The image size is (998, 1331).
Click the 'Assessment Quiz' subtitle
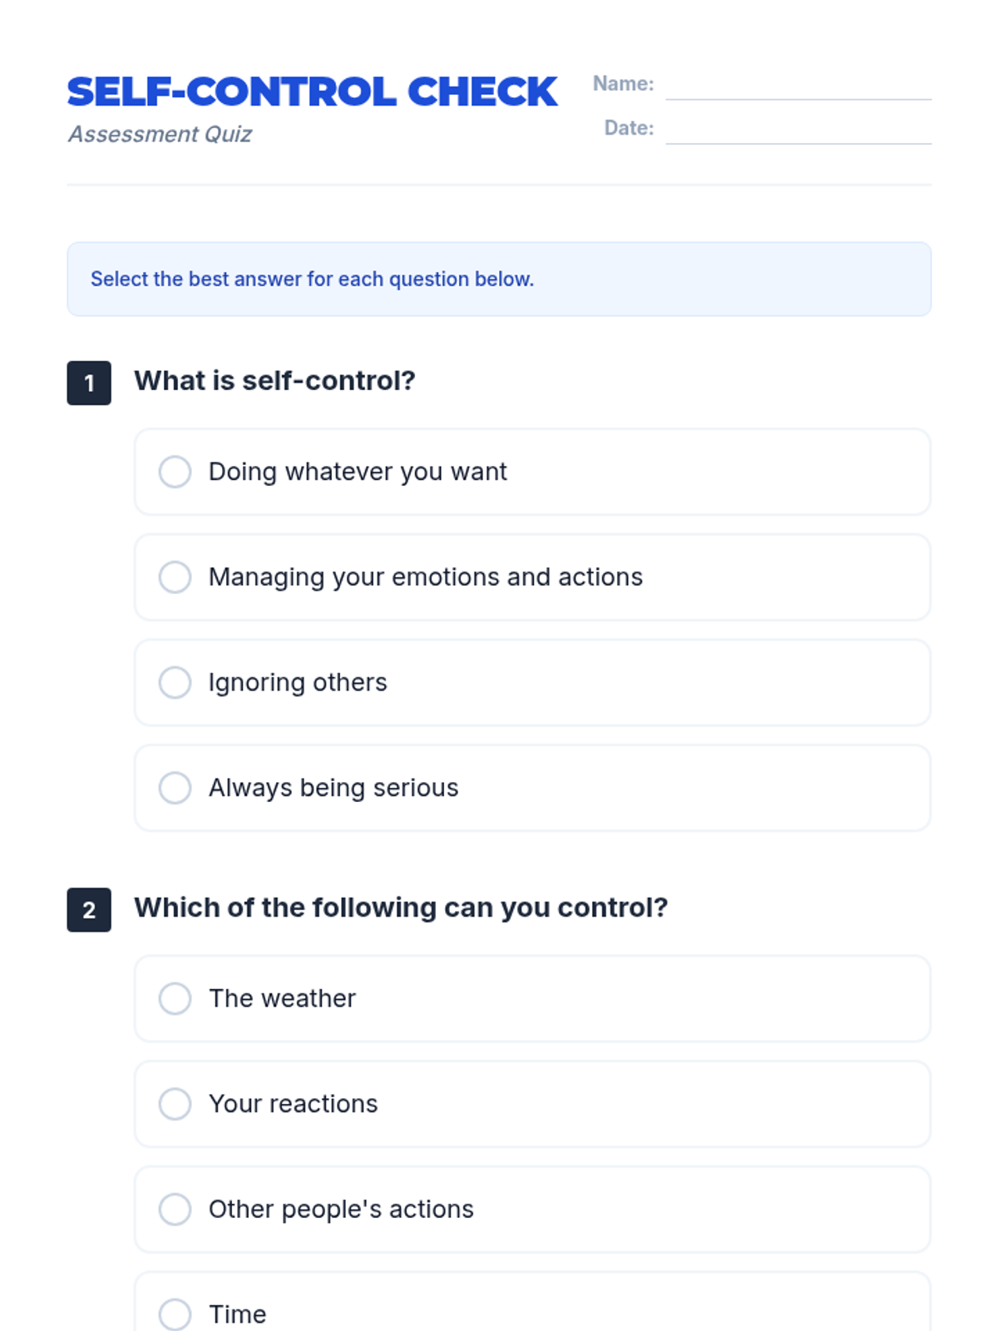(x=160, y=134)
